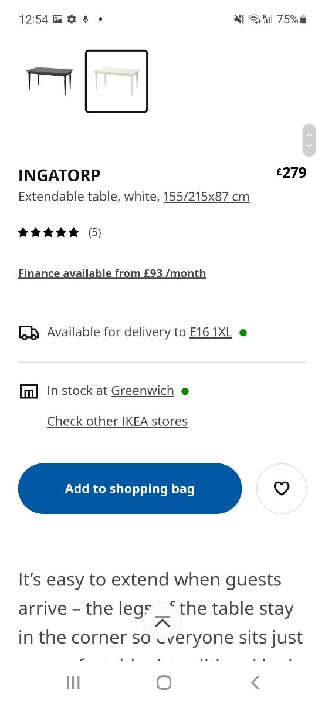The height and width of the screenshot is (704, 325).
Task: Select the white table colour thumbnail
Action: click(x=116, y=81)
